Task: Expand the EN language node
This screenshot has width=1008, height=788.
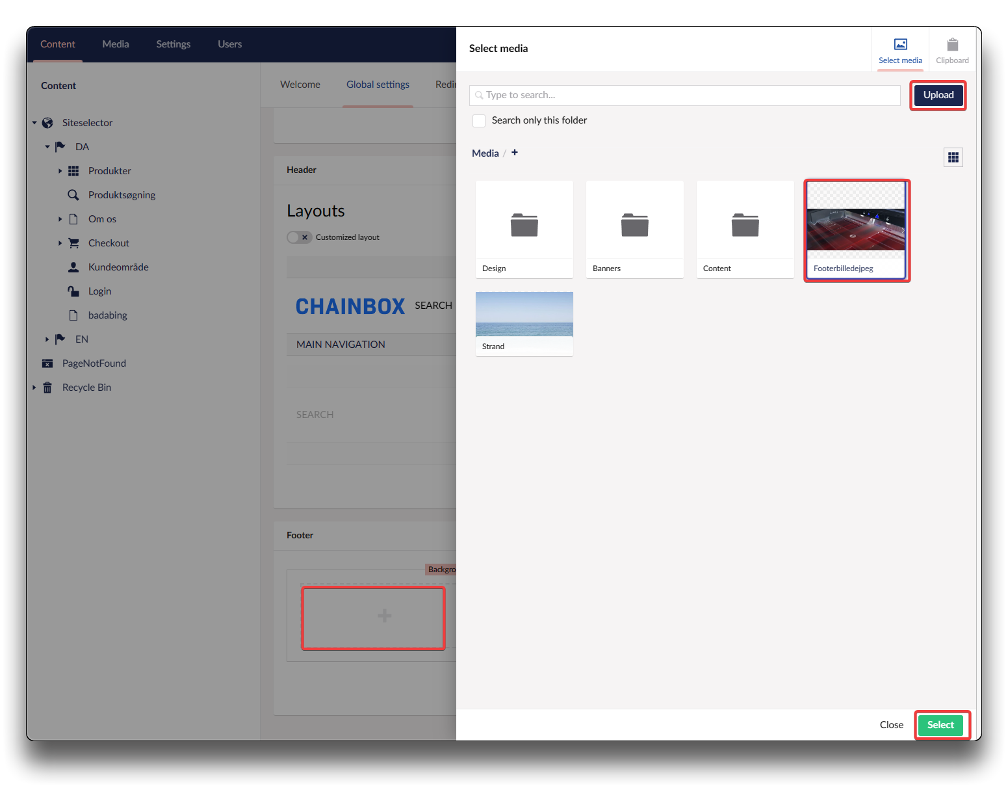Action: [x=47, y=339]
